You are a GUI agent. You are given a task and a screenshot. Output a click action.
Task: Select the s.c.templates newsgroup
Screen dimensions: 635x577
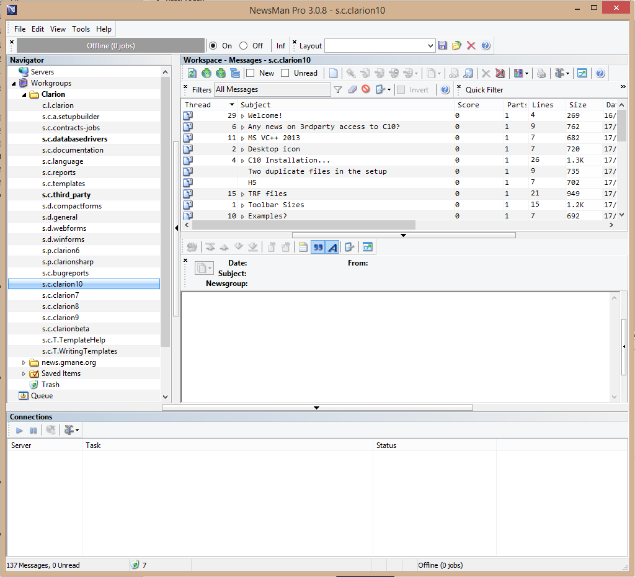pos(63,184)
